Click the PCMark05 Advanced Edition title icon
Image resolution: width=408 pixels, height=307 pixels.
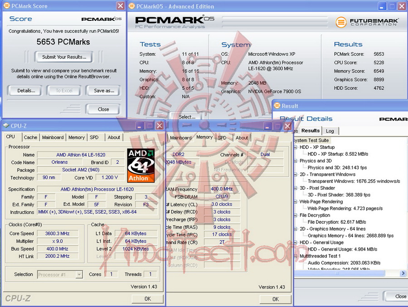tap(132, 6)
